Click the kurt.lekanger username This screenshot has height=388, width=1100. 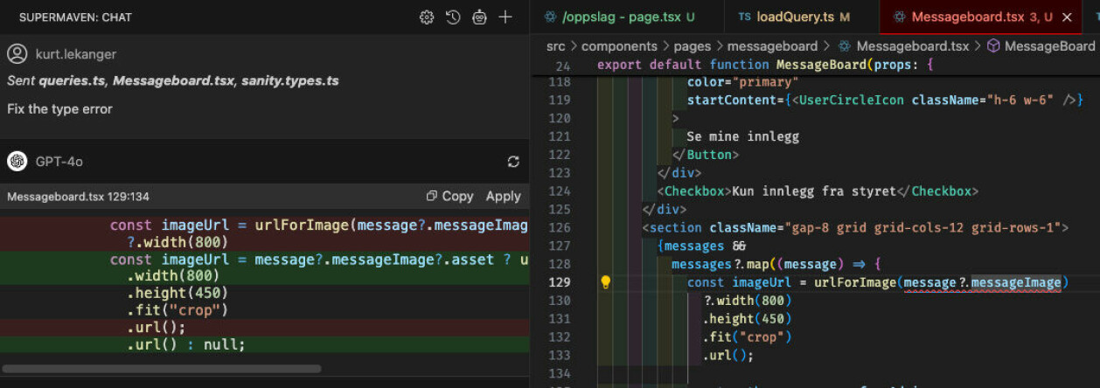75,54
